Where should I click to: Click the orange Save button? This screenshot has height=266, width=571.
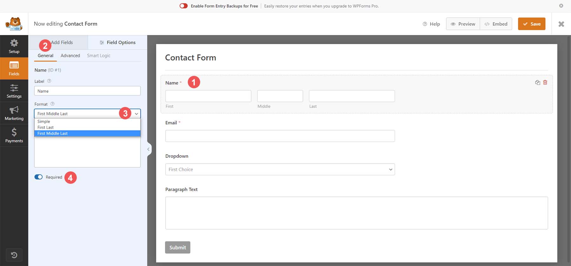click(531, 24)
